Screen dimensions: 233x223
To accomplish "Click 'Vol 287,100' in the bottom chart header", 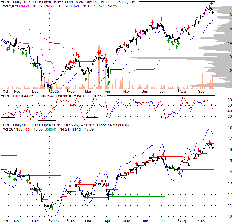I will pos(13,129).
